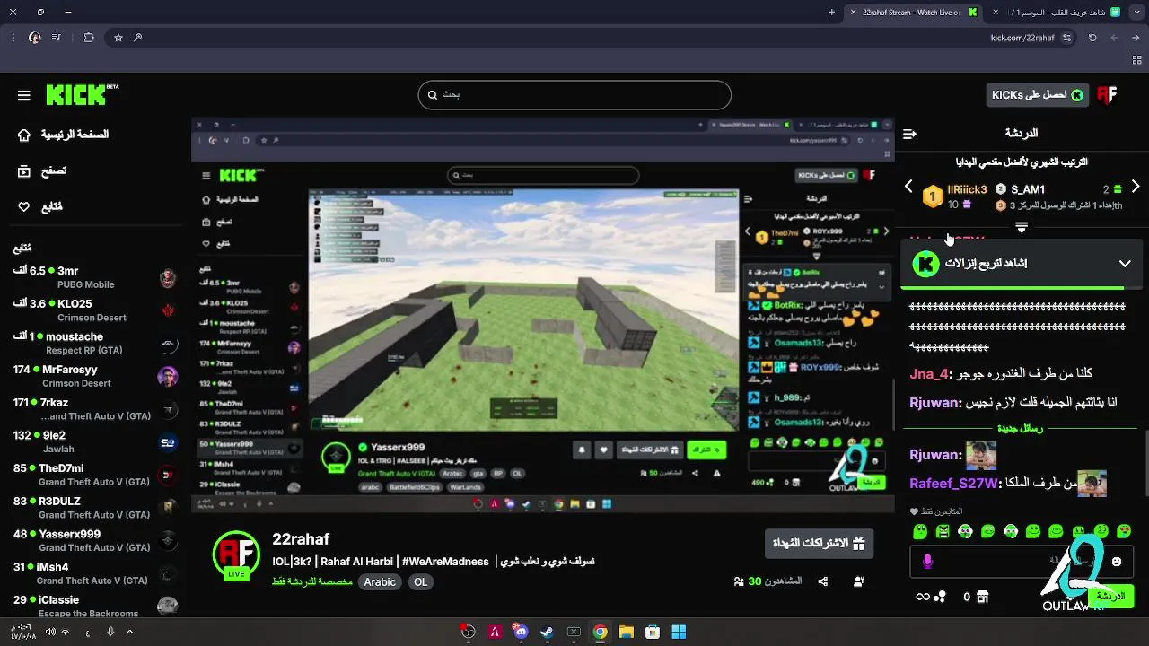Insert the angry green emote

click(943, 531)
